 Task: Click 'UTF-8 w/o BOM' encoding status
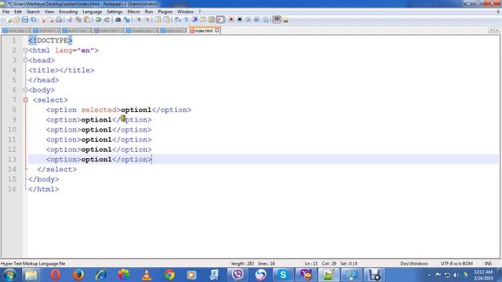tap(457, 263)
